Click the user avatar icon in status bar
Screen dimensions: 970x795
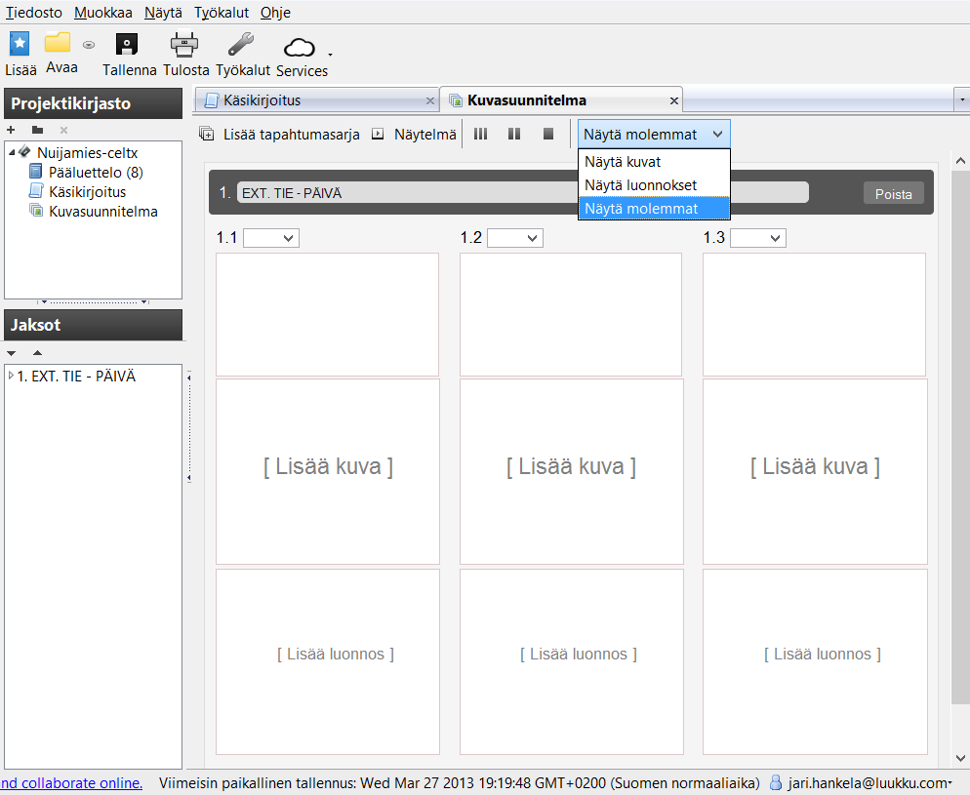point(776,783)
